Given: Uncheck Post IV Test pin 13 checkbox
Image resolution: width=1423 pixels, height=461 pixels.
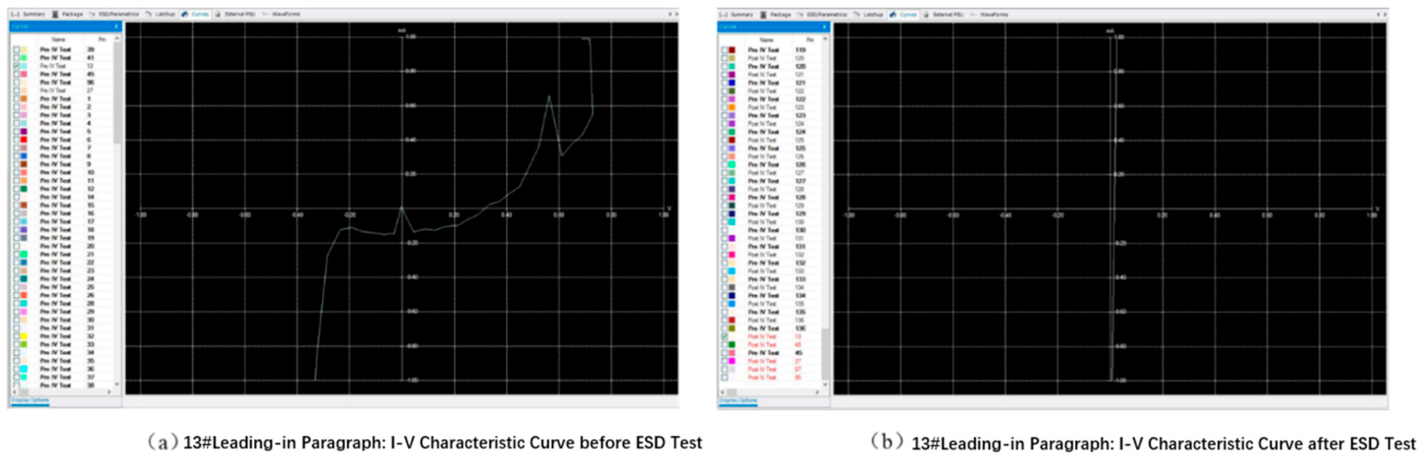Looking at the screenshot, I should (x=724, y=336).
